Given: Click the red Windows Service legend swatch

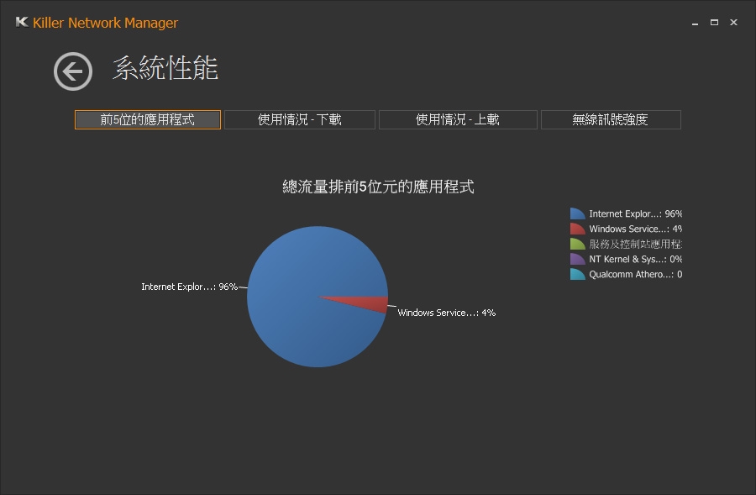Looking at the screenshot, I should [x=577, y=229].
